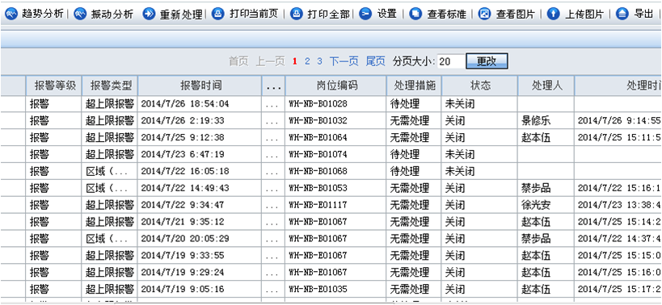Jump to 尾页 last page link
662x305 pixels.
pos(375,61)
